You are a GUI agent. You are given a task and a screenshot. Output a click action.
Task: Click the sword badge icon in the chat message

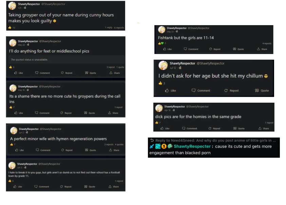[152, 146]
